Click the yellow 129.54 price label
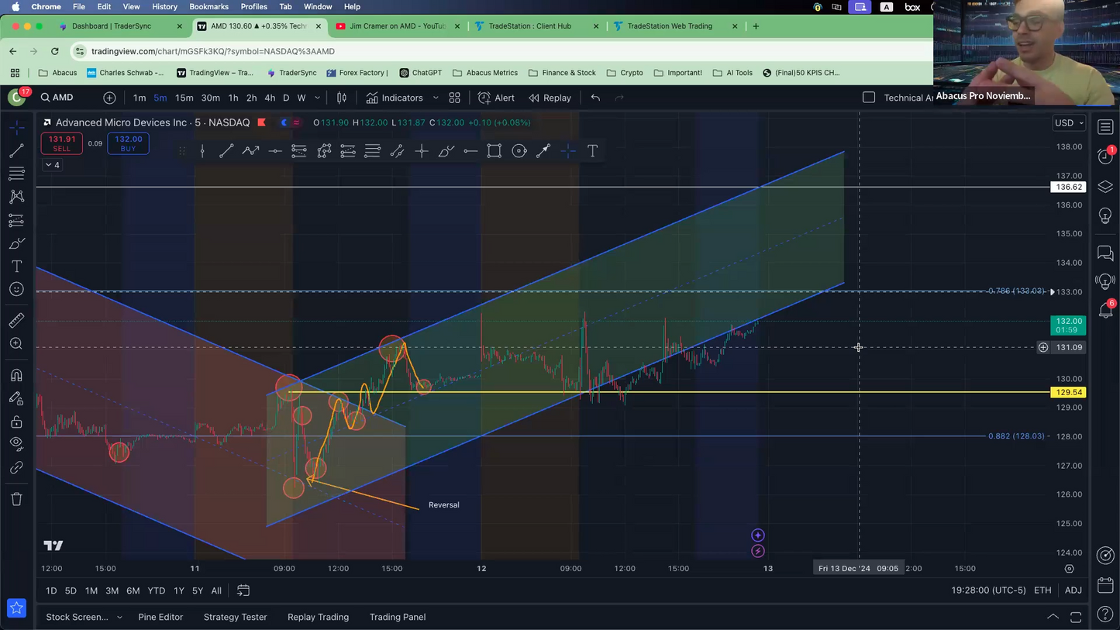The height and width of the screenshot is (630, 1120). (1068, 393)
